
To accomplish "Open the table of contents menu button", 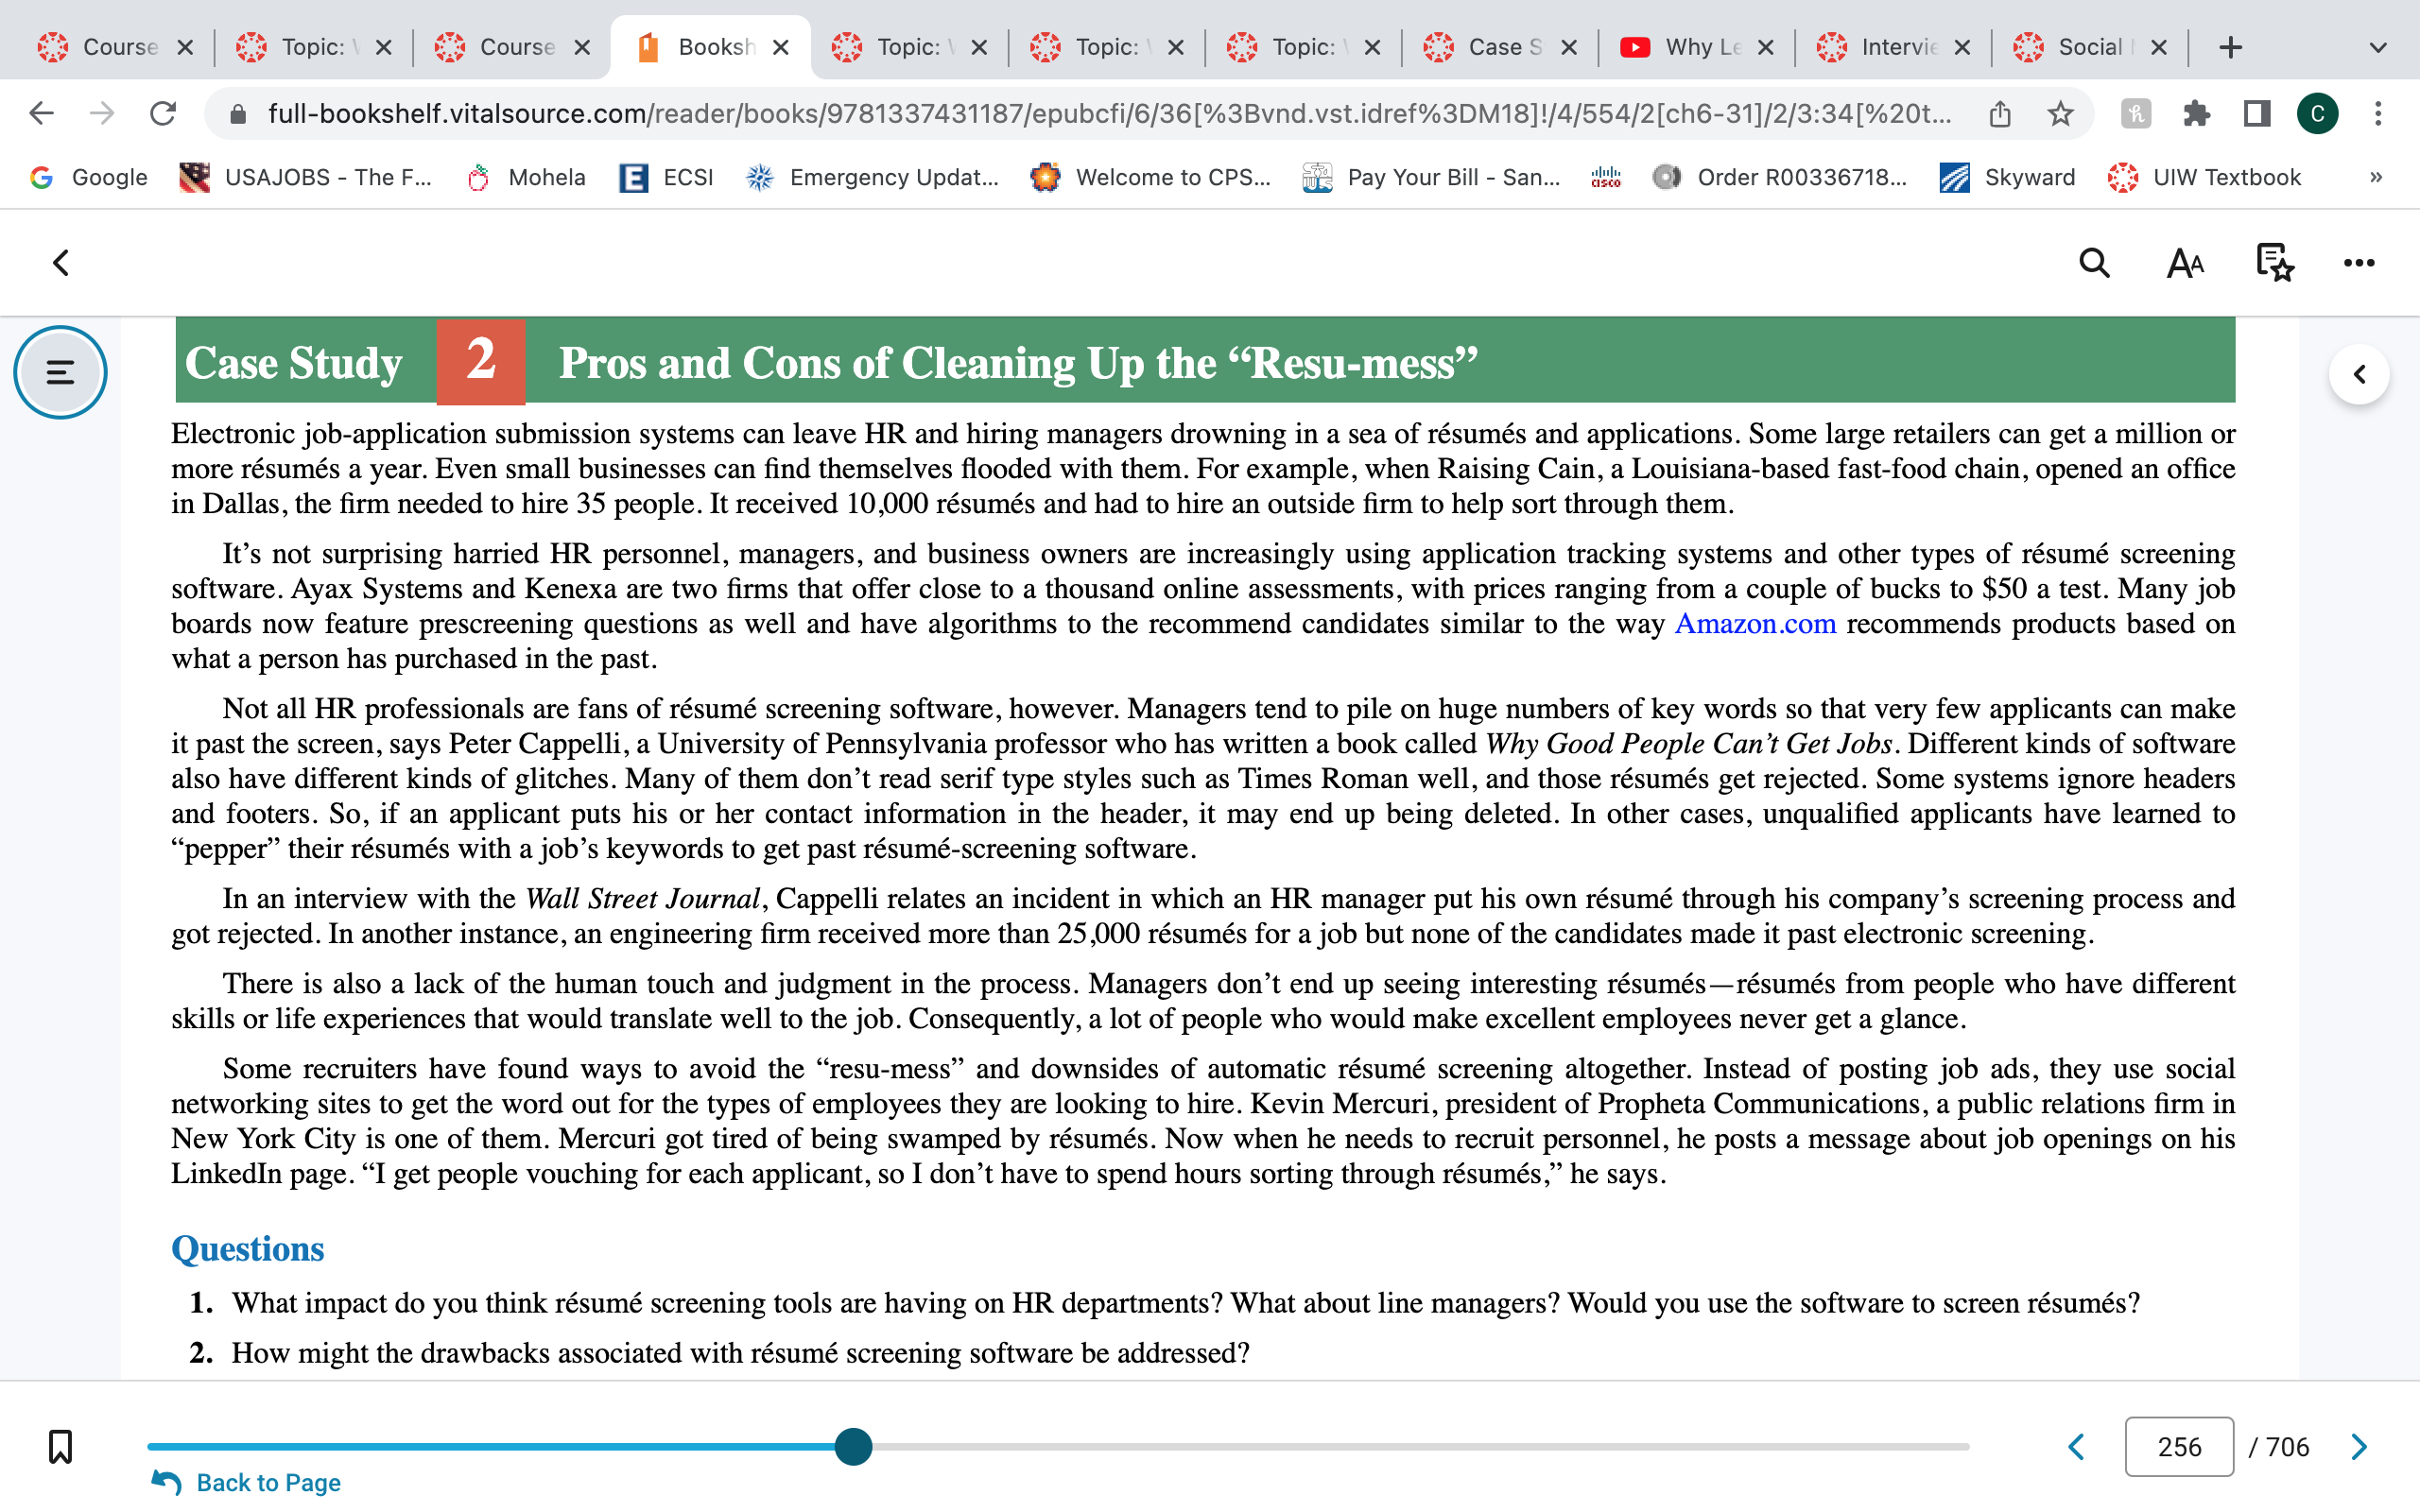I will tap(60, 373).
